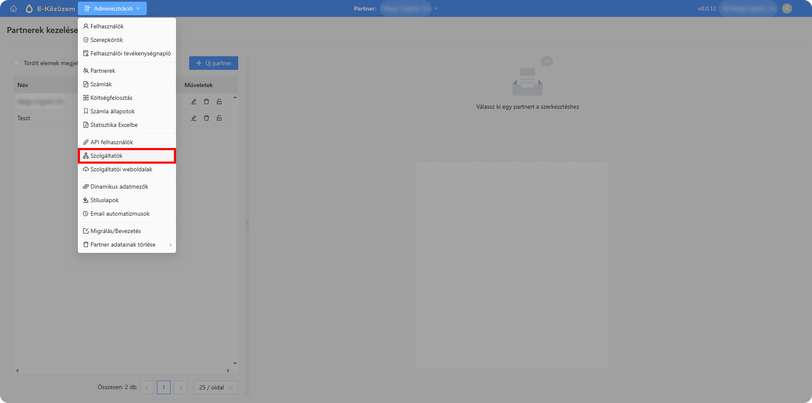Open the Partner selector dropdown arrow
This screenshot has width=812, height=403.
point(436,8)
